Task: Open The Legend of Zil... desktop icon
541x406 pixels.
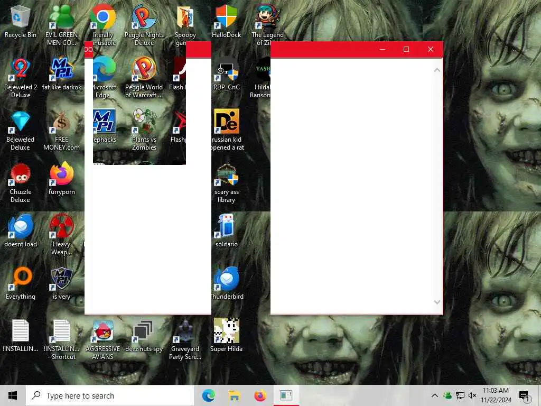Action: pyautogui.click(x=267, y=26)
